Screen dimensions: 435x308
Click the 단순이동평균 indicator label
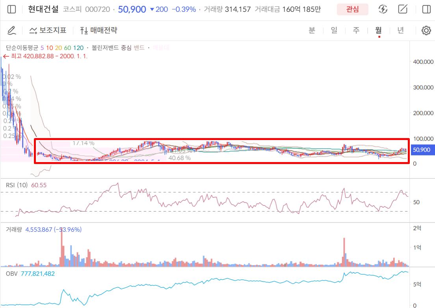click(x=22, y=48)
